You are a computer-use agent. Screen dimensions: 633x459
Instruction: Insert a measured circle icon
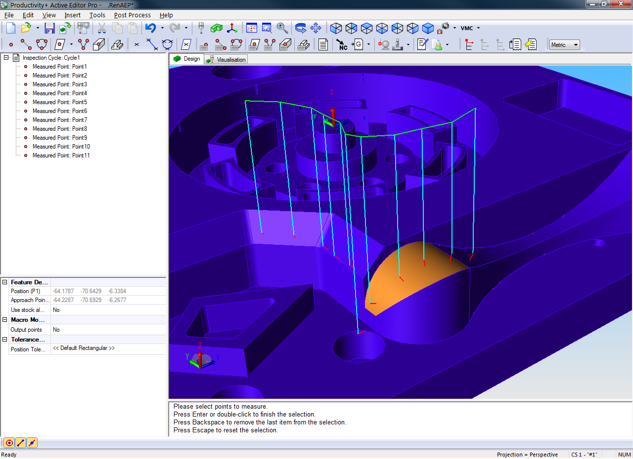[42, 45]
